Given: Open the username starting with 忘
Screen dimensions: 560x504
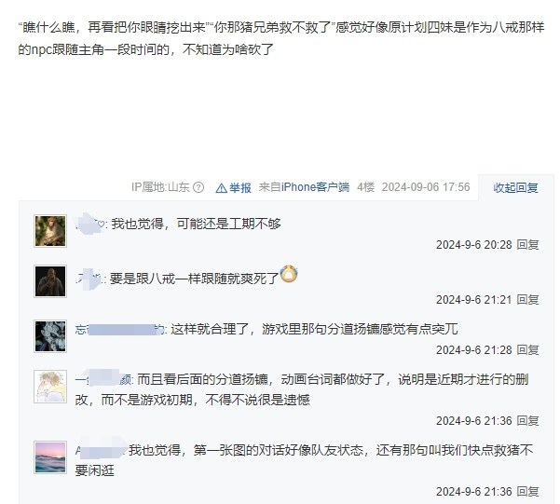Looking at the screenshot, I should [x=120, y=330].
